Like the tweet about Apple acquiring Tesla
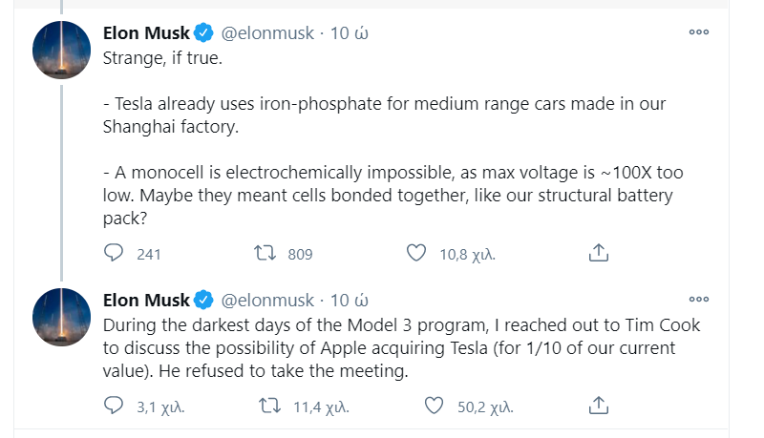This screenshot has height=438, width=764. 435,406
